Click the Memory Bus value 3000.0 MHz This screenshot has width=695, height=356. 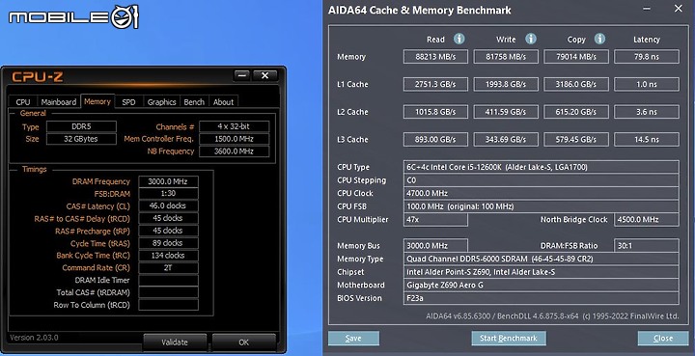435,246
